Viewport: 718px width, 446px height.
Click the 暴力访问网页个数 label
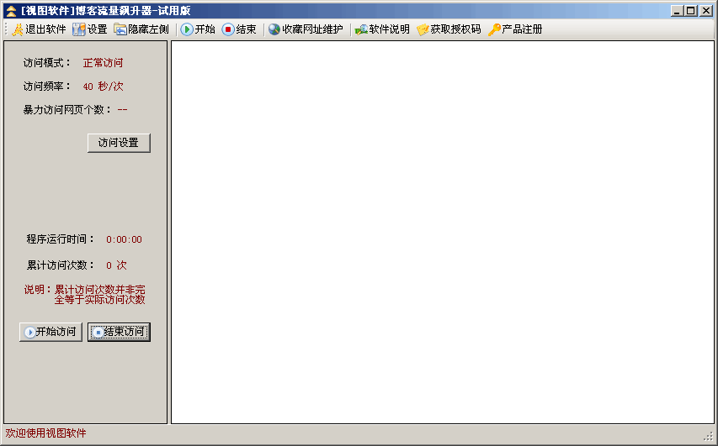pyautogui.click(x=67, y=110)
